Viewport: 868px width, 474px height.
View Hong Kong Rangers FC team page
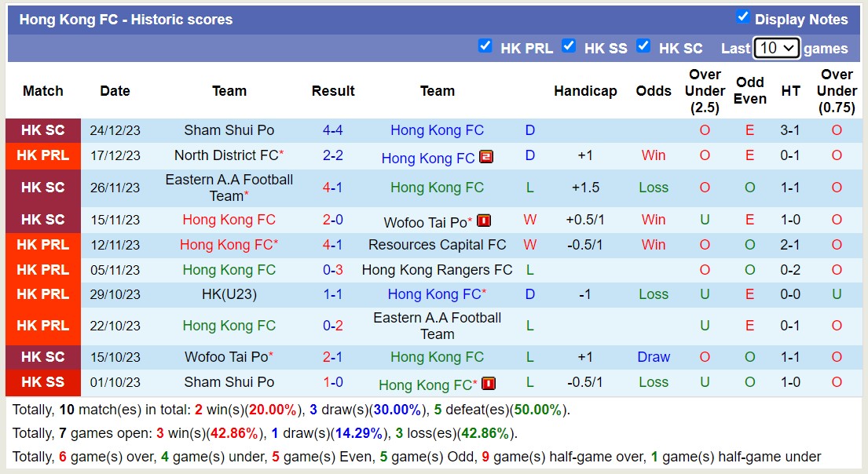tap(437, 269)
